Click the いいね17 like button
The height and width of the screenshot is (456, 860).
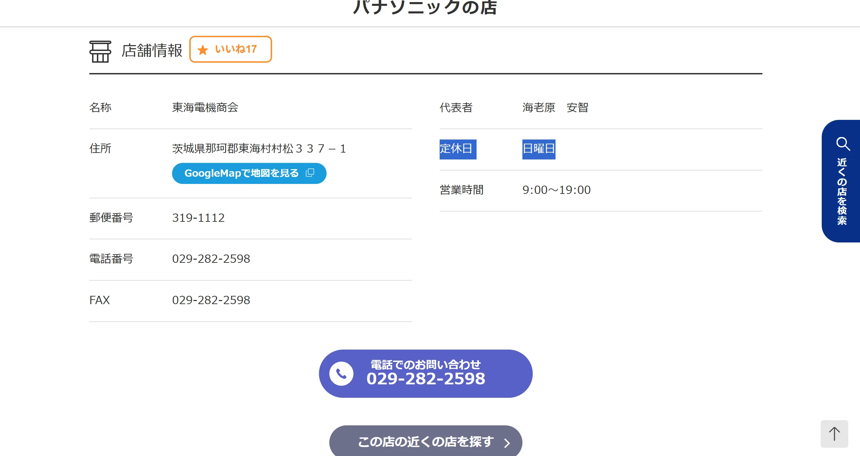tap(230, 49)
